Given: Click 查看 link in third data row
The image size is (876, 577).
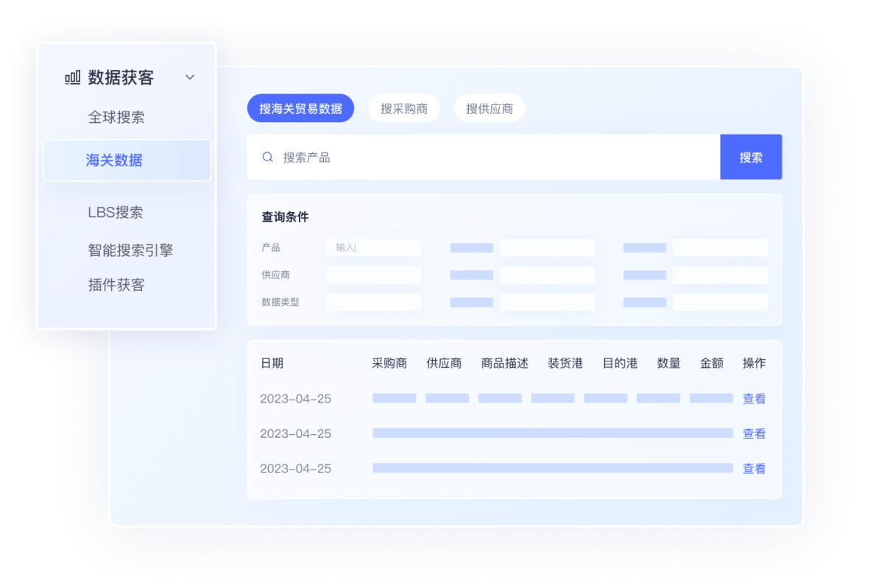Looking at the screenshot, I should coord(754,469).
